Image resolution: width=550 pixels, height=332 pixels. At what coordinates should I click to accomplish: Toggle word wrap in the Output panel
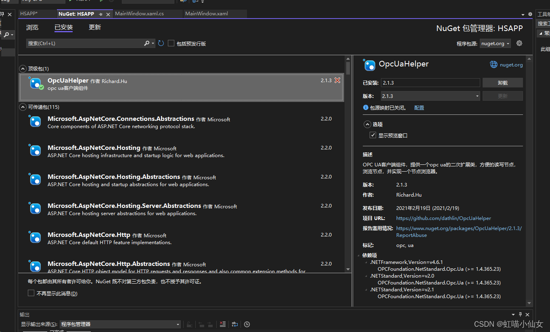coord(235,324)
